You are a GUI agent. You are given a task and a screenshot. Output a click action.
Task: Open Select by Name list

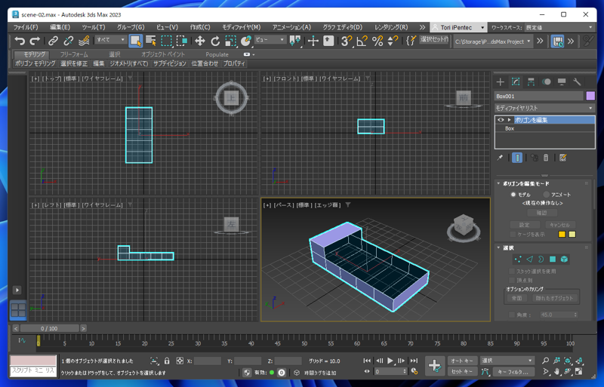coord(150,41)
